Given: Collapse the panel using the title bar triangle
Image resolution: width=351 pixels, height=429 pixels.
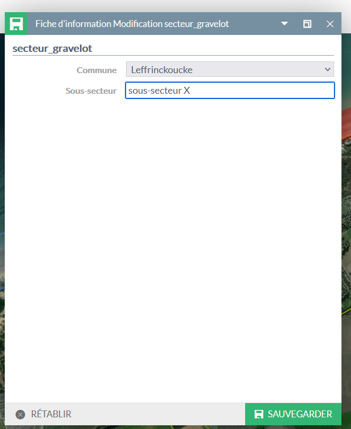Looking at the screenshot, I should [x=284, y=24].
